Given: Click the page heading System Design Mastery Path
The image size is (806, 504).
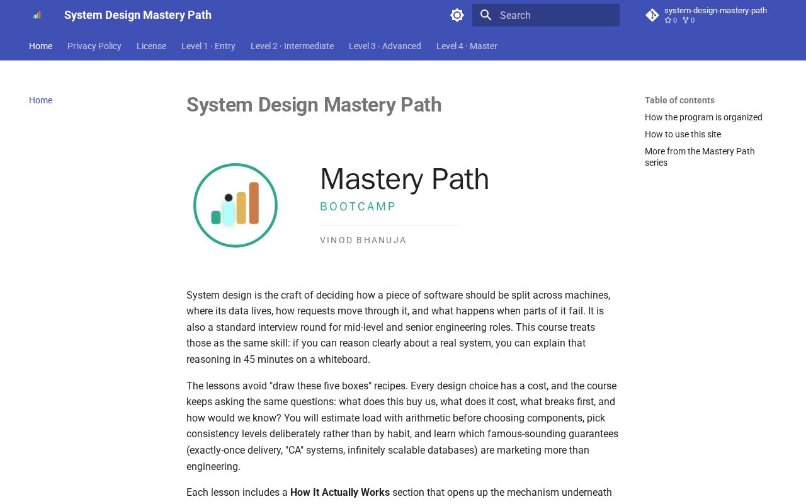Looking at the screenshot, I should coord(314,105).
